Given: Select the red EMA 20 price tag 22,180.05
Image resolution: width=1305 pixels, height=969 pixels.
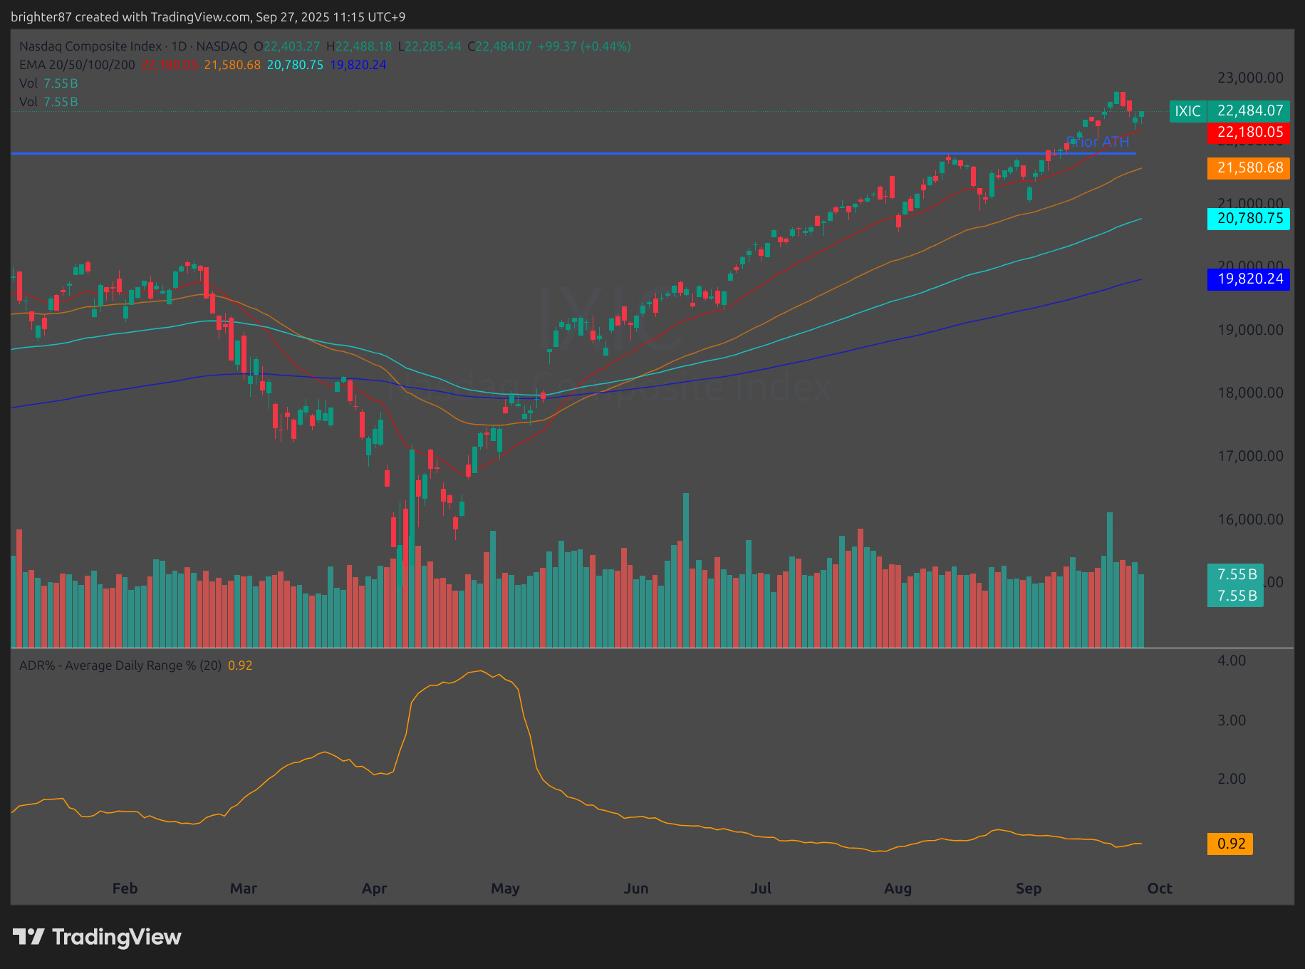Looking at the screenshot, I should pos(1249,133).
